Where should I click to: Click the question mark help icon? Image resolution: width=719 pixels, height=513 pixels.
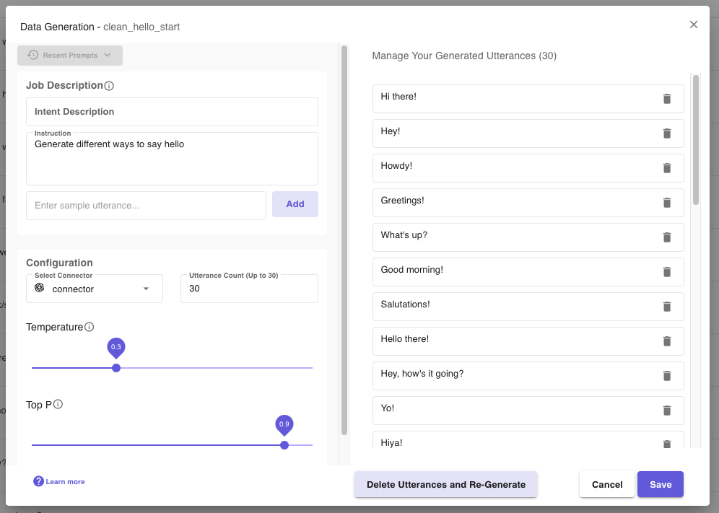tap(38, 481)
